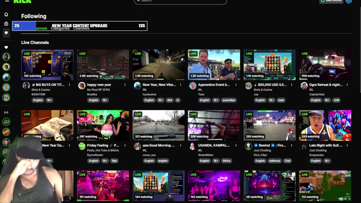This screenshot has width=361, height=203.
Task: Open the user profile avatar top right
Action: (x=349, y=1)
